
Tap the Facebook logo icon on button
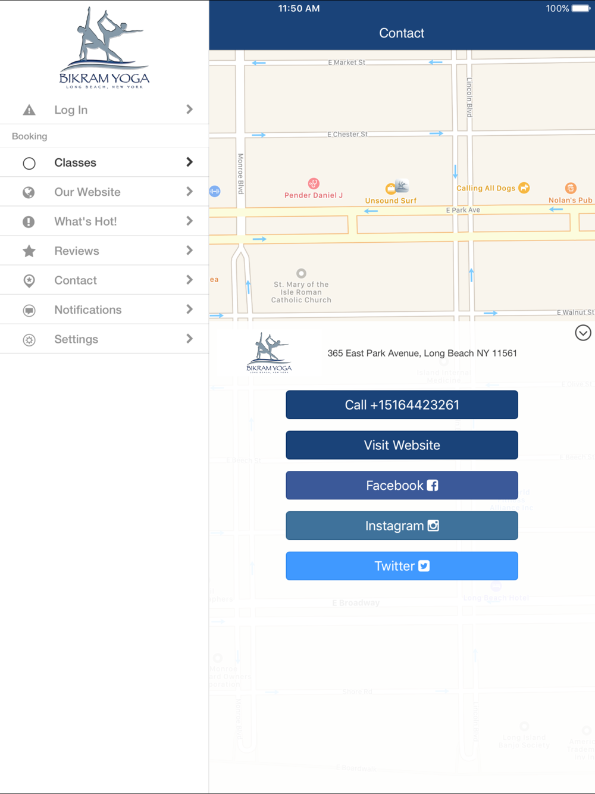[433, 486]
